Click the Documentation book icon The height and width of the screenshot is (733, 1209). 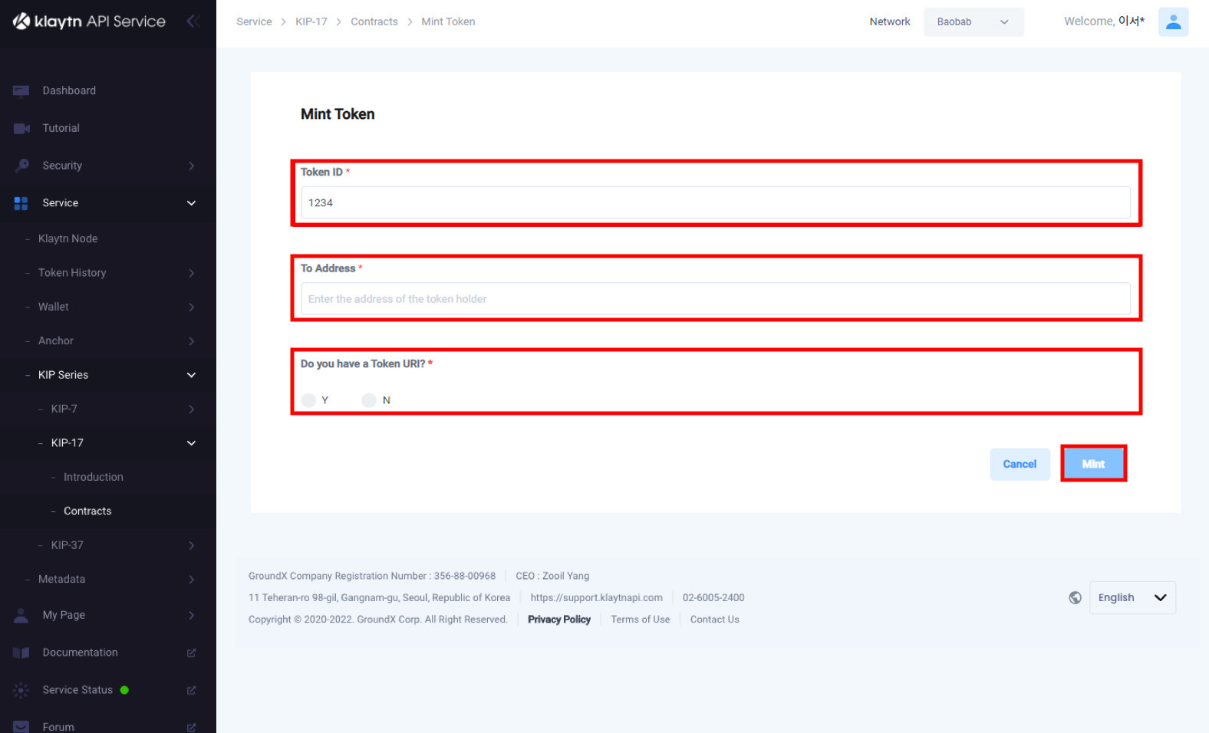[21, 652]
